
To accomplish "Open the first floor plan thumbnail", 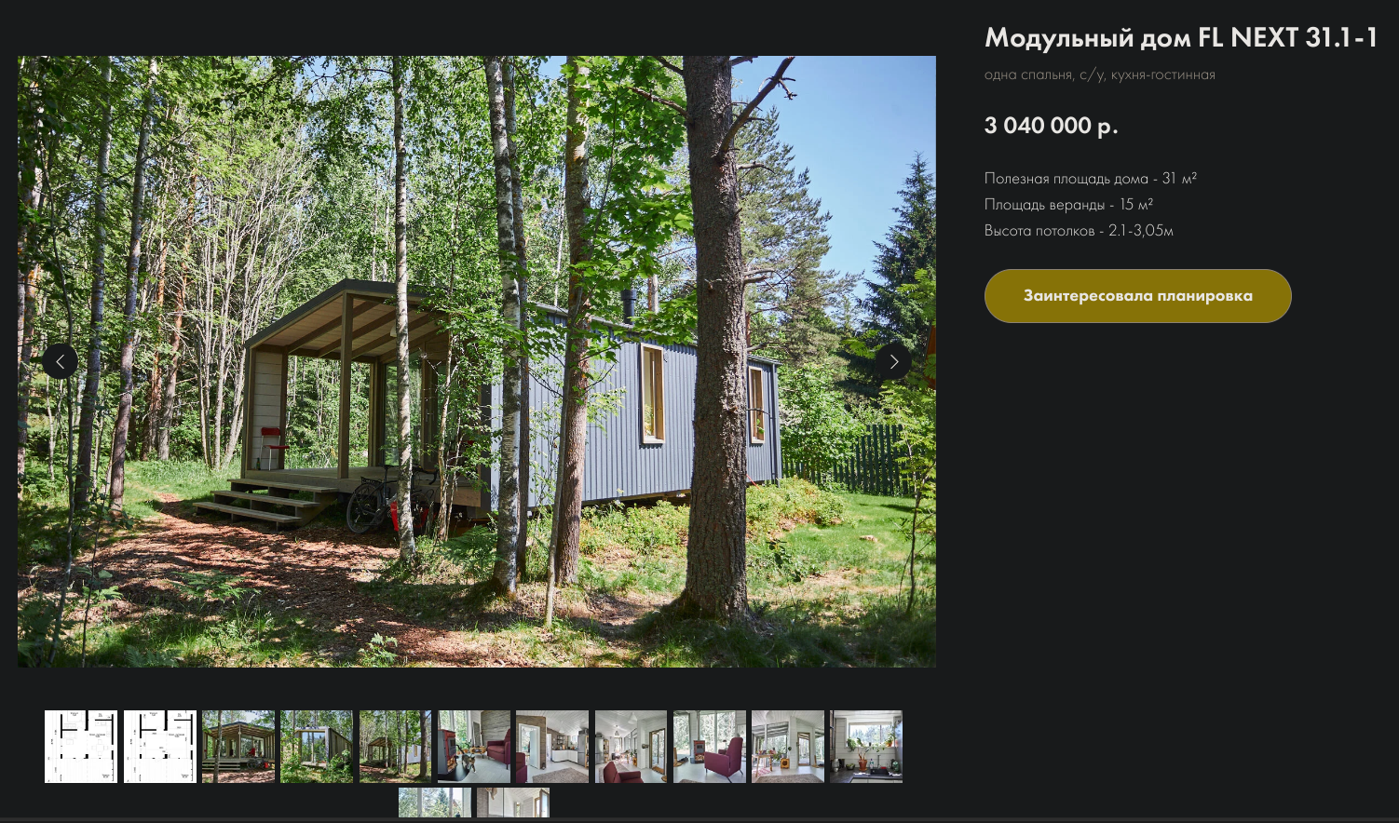I will (81, 747).
